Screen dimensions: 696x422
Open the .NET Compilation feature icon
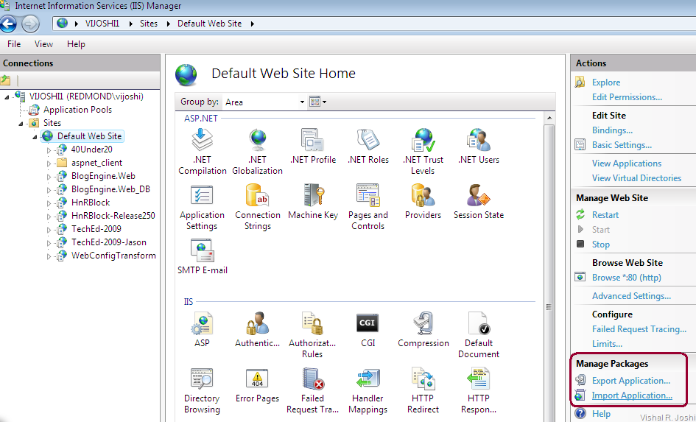point(202,140)
